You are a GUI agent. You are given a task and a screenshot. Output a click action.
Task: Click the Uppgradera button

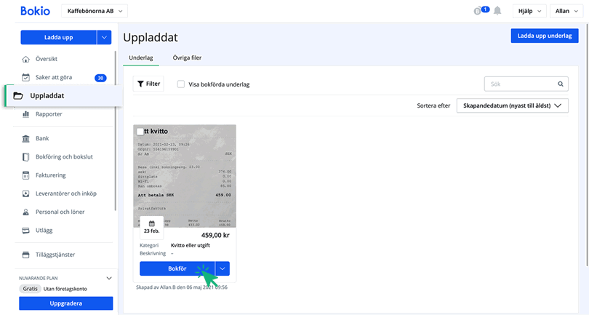66,303
